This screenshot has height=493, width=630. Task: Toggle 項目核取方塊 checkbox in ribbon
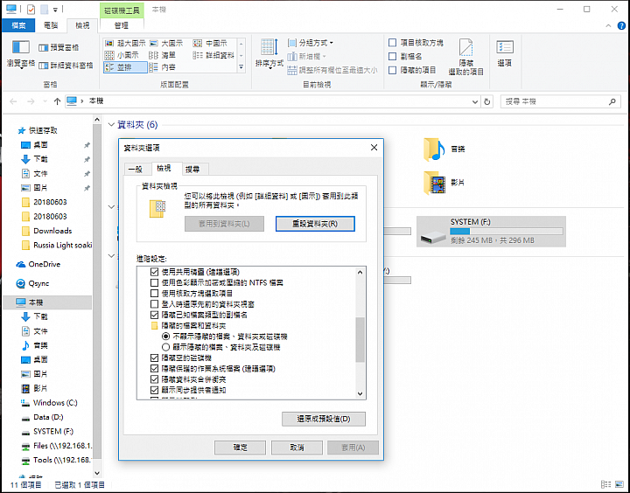tap(393, 43)
